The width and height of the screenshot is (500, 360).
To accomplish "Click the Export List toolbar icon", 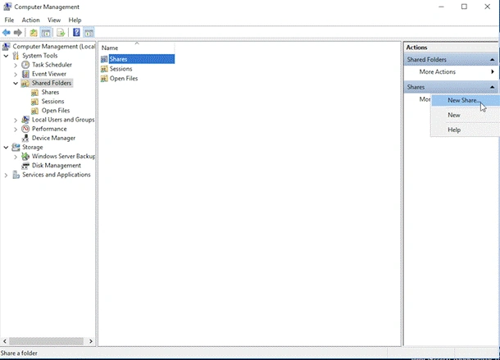I will 61,33.
